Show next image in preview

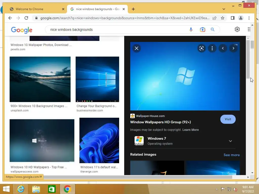coord(233,48)
